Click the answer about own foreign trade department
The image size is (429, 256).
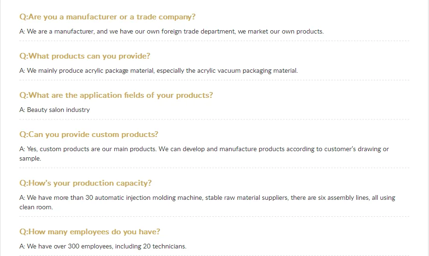pos(171,32)
